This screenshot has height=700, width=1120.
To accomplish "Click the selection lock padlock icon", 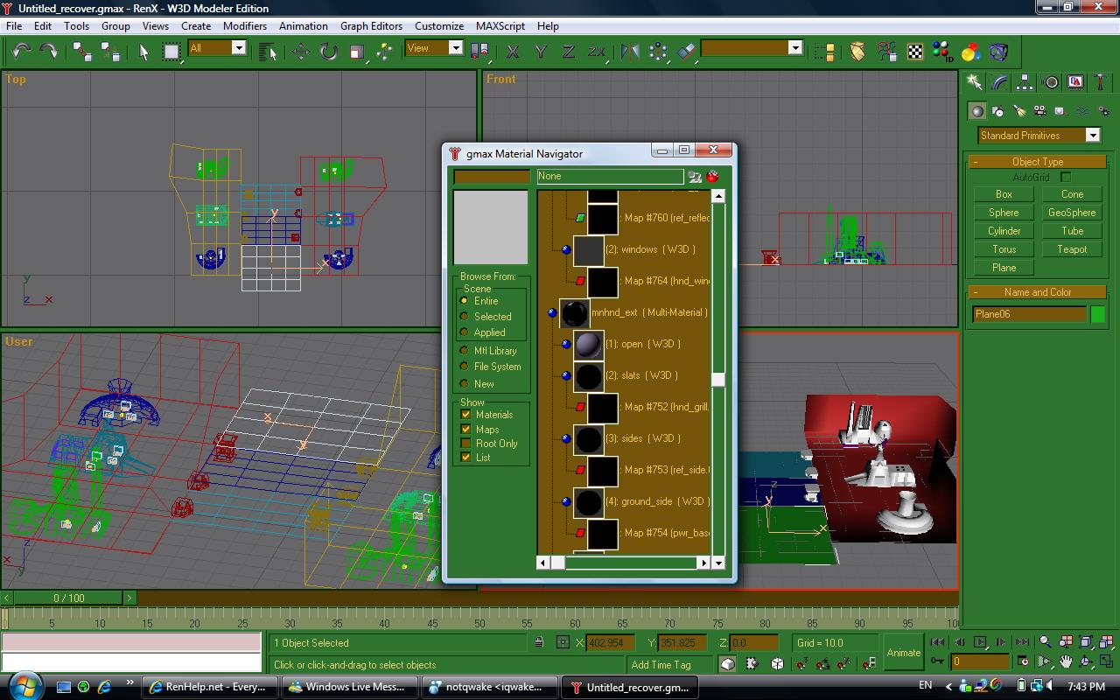I will click(x=539, y=642).
